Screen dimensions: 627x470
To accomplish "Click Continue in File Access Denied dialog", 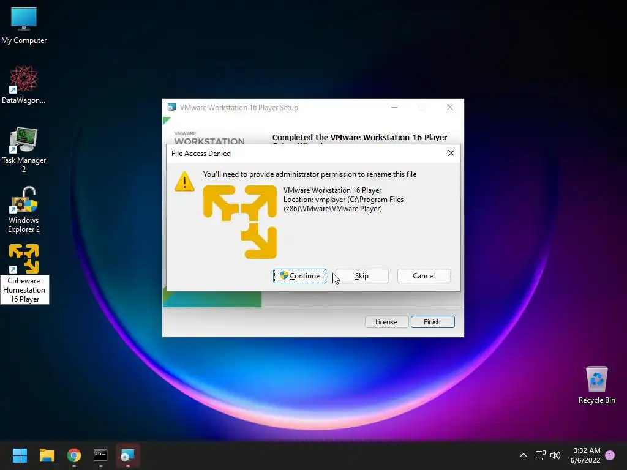I will tap(299, 276).
